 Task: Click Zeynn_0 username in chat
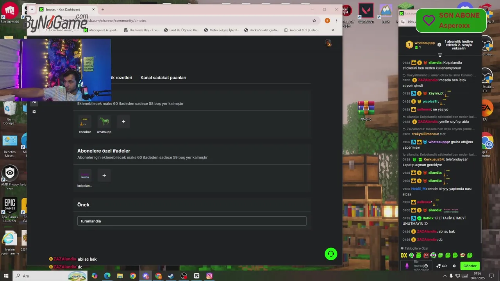436,93
